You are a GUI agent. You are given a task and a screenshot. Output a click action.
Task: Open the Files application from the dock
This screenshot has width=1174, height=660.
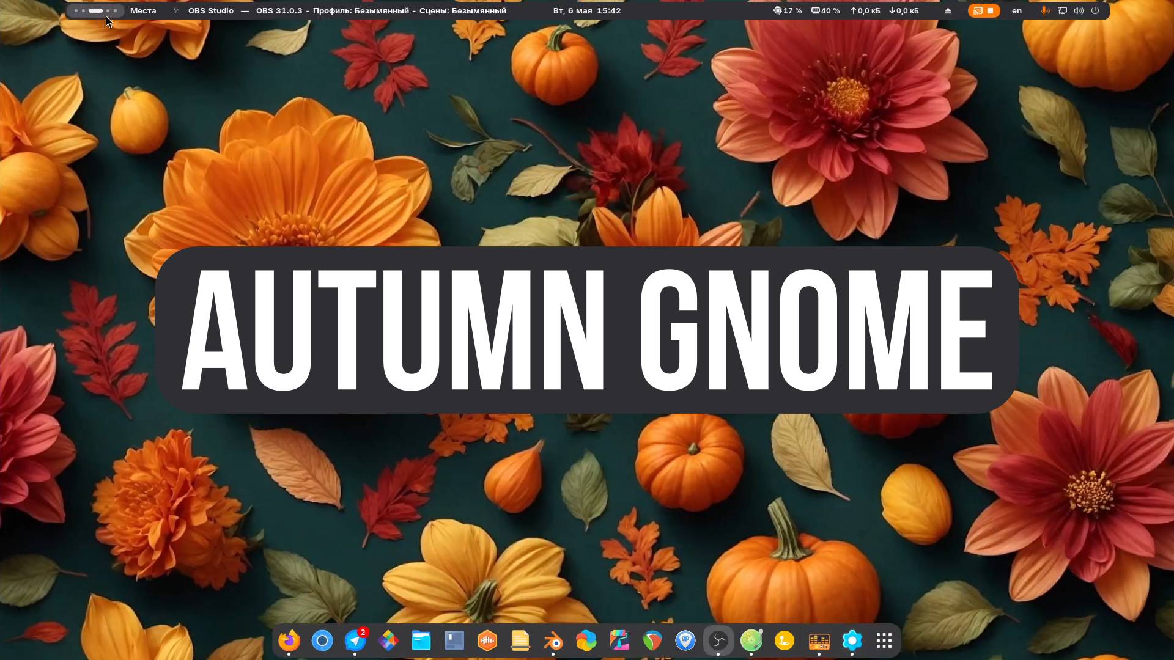(x=421, y=641)
